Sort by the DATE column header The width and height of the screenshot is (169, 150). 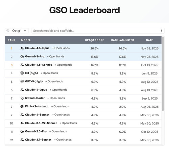coord(149,40)
